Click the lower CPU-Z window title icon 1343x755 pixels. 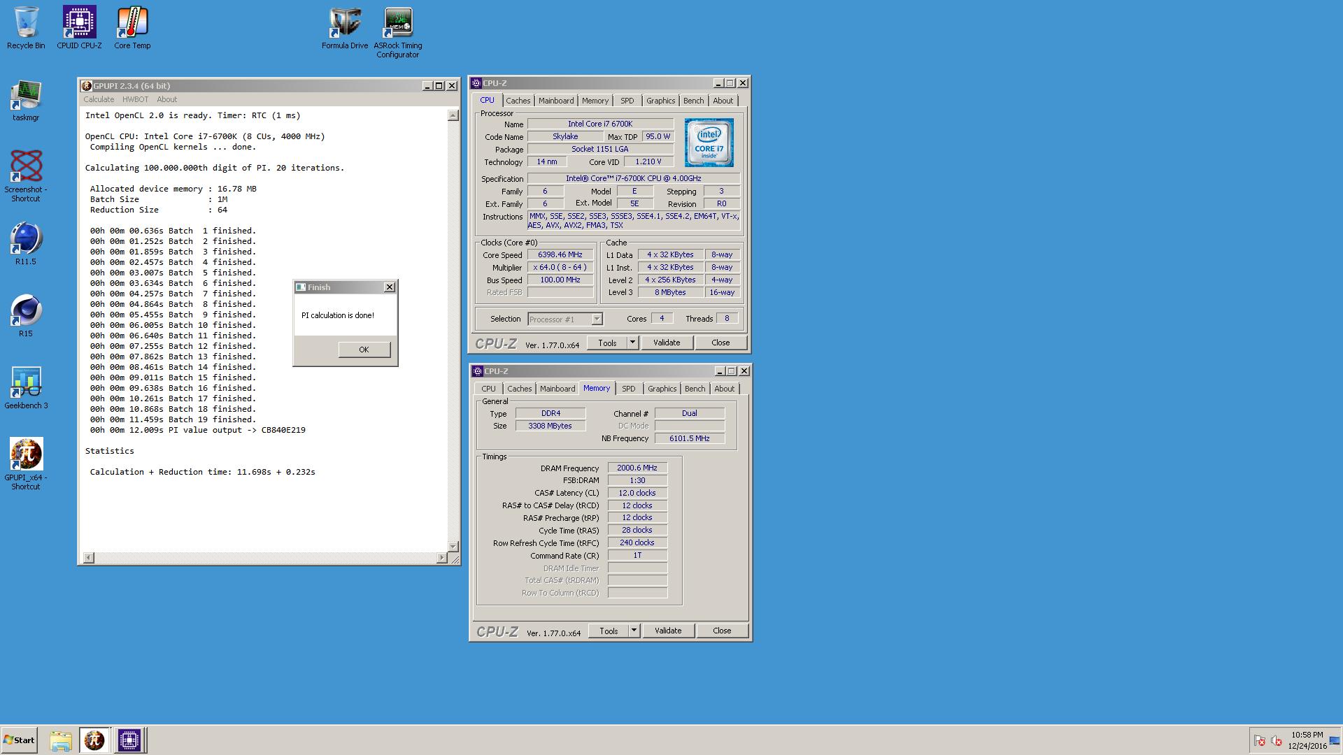click(x=478, y=371)
